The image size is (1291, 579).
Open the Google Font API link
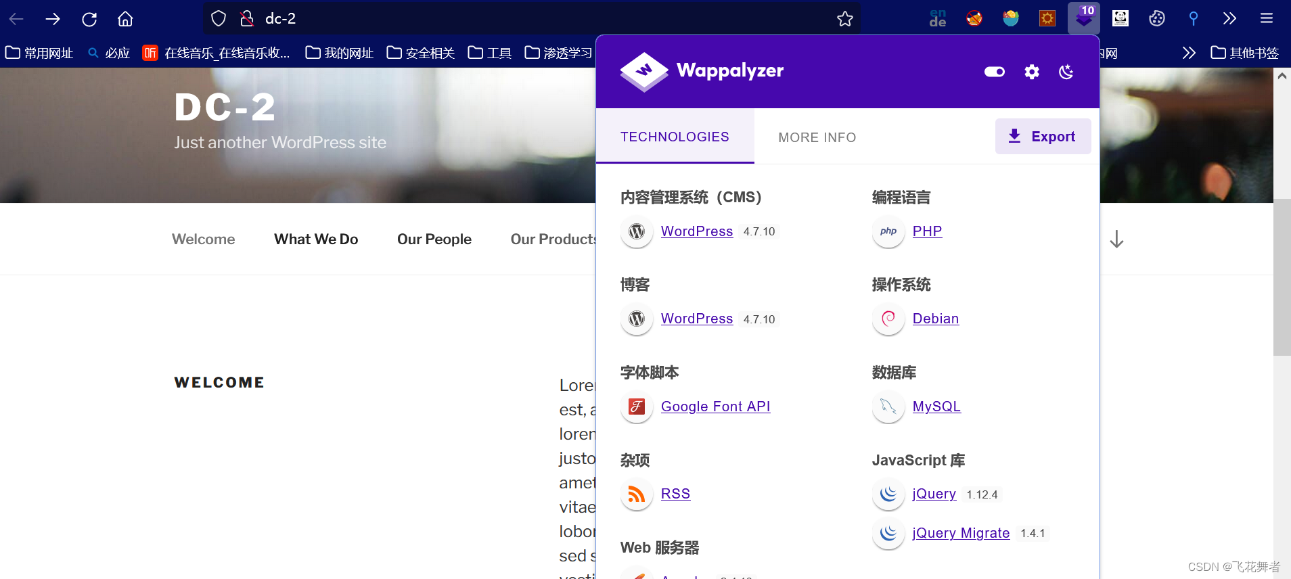pyautogui.click(x=716, y=407)
